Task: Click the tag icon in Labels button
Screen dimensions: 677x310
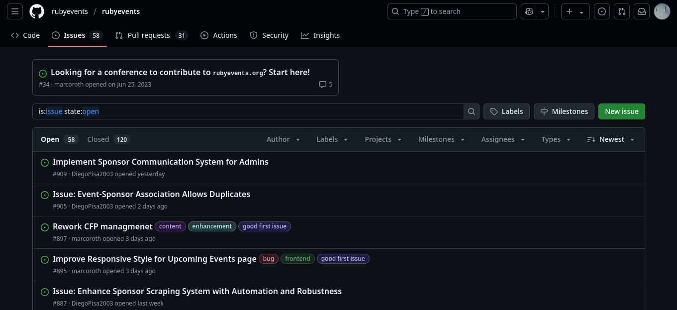Action: tap(494, 111)
